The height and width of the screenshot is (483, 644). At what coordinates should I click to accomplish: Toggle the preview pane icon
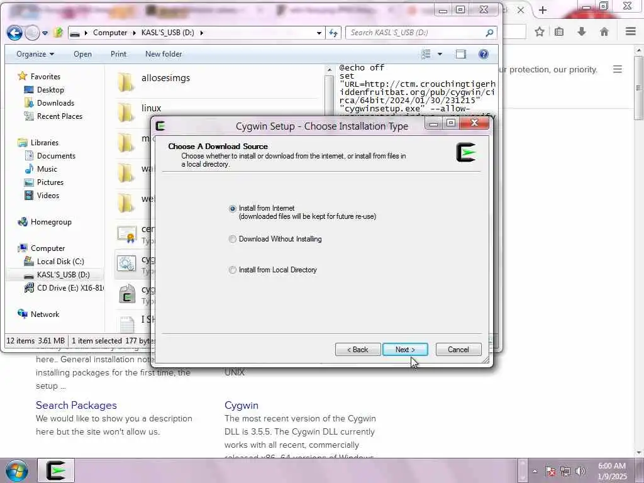coord(461,54)
